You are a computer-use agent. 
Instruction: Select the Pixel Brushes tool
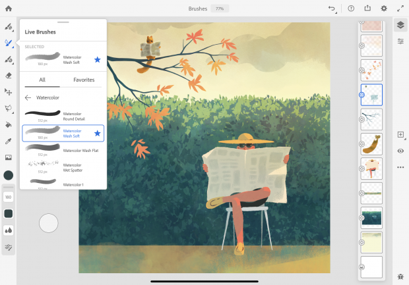click(x=9, y=27)
